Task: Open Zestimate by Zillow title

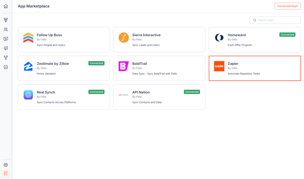Action: 53,64
